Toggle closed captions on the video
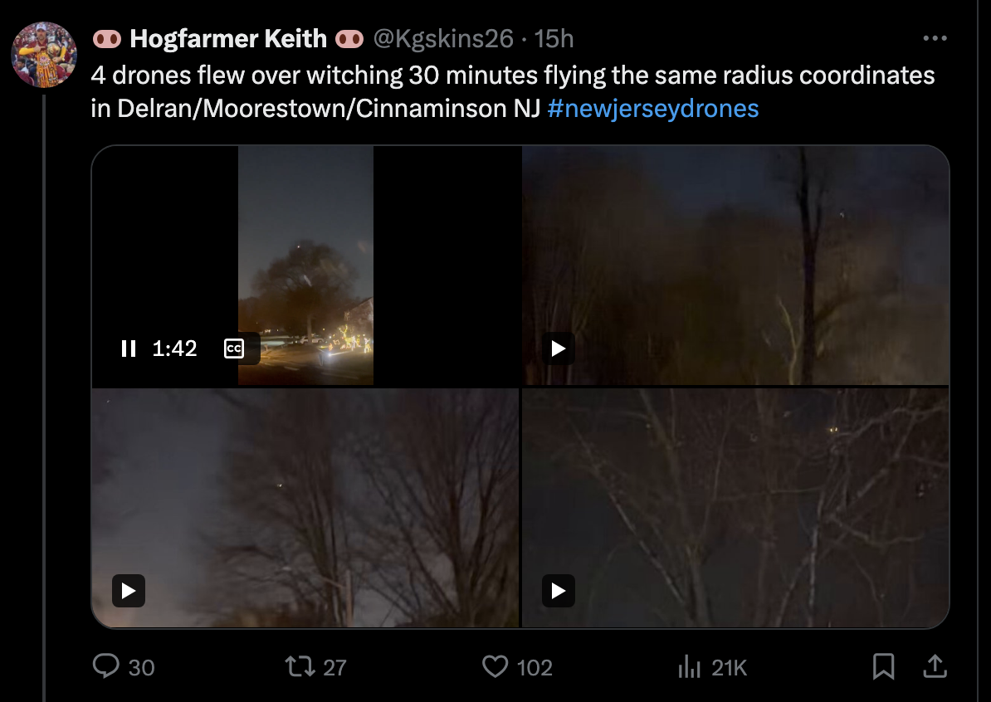The image size is (991, 702). pyautogui.click(x=234, y=349)
